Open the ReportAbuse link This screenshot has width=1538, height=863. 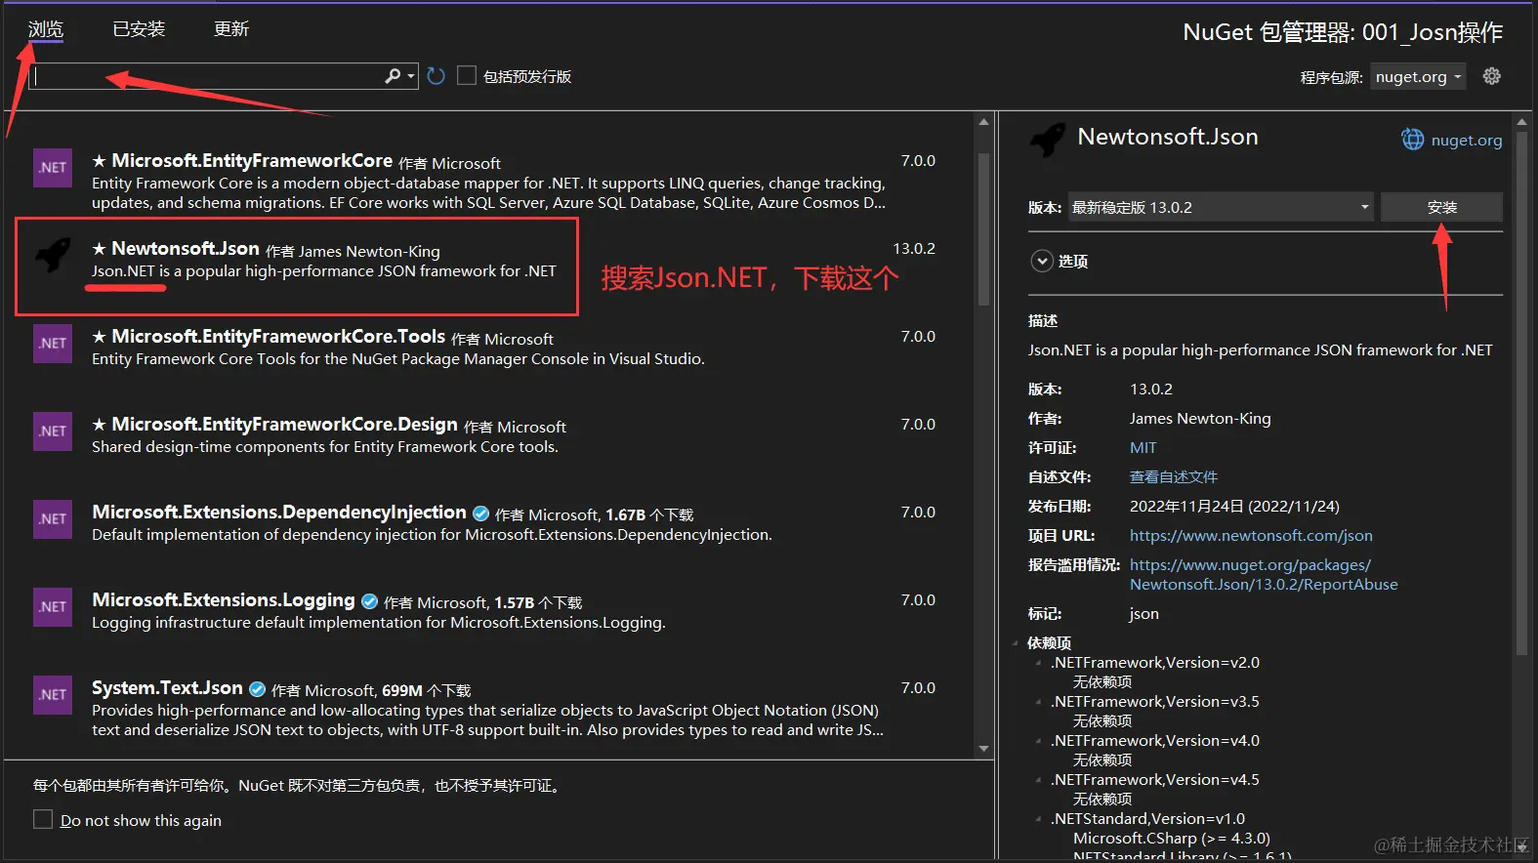click(1264, 574)
